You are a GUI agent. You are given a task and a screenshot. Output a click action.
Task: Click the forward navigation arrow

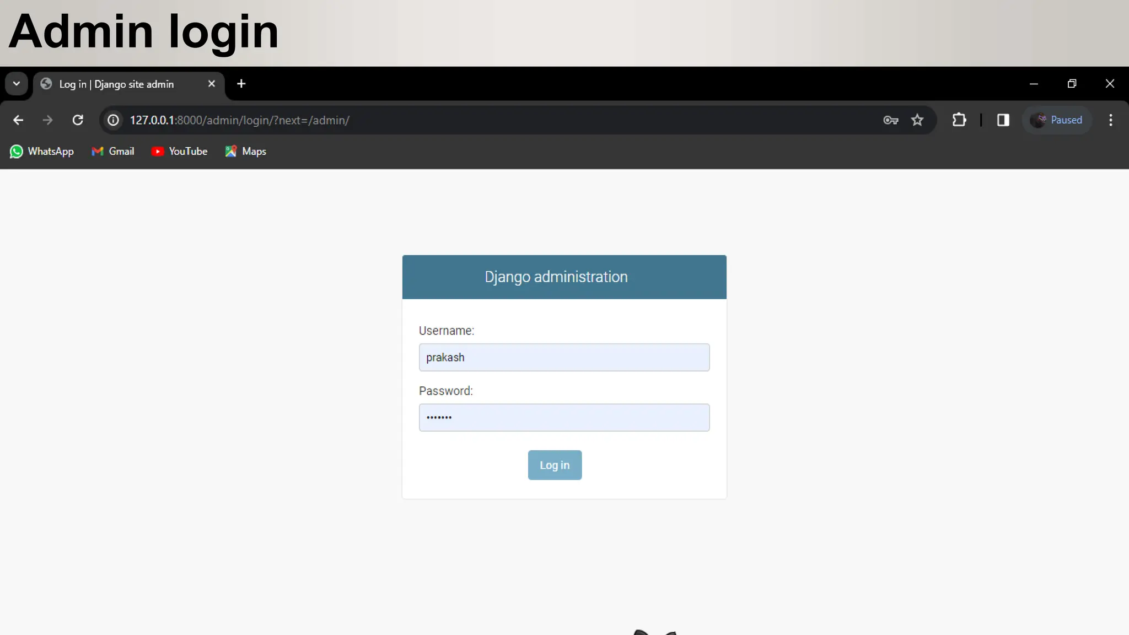pos(48,120)
